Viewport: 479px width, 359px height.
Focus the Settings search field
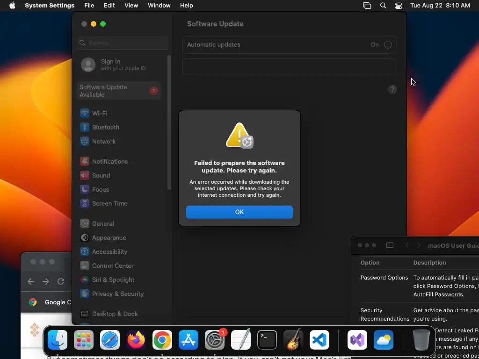[x=122, y=43]
